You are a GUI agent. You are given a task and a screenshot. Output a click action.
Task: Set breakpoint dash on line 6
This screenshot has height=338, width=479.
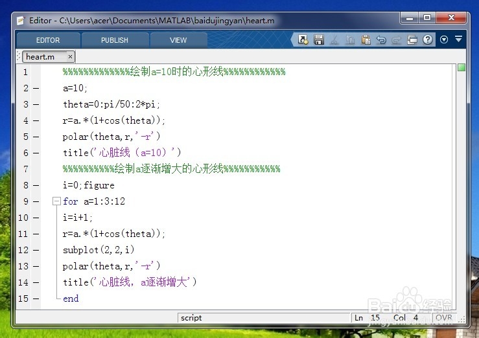click(36, 153)
